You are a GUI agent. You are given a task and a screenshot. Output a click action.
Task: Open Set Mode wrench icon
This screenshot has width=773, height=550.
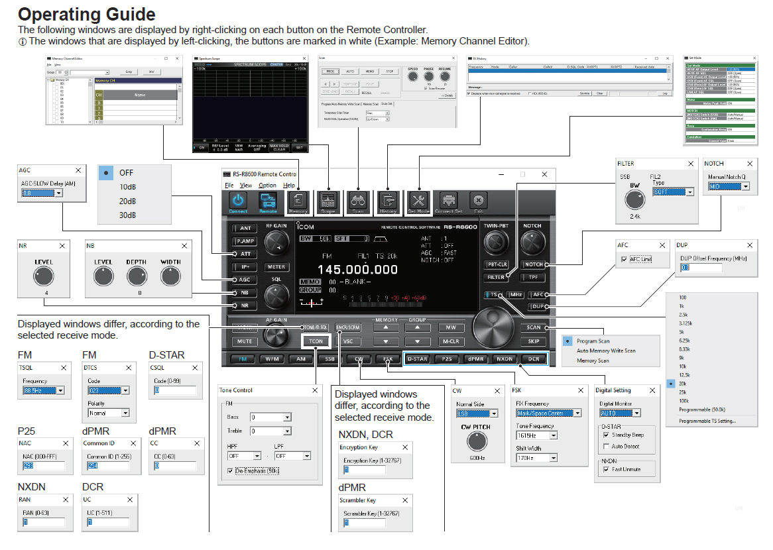[418, 201]
